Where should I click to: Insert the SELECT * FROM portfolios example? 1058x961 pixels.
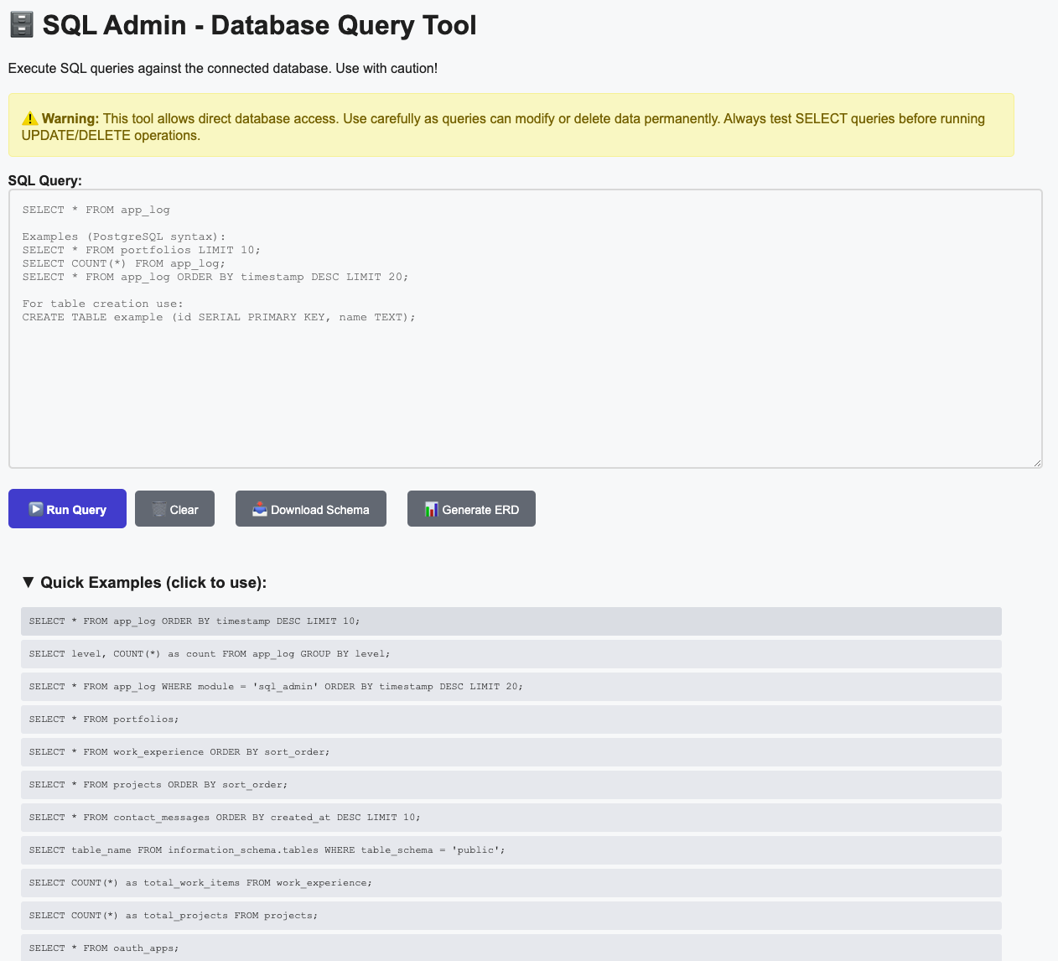[511, 719]
